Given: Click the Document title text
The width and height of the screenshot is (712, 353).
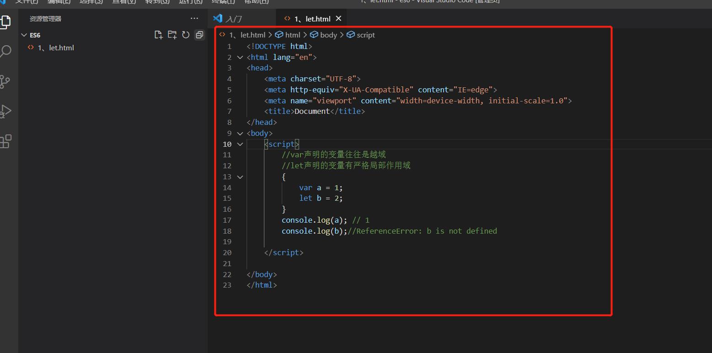Looking at the screenshot, I should [312, 111].
